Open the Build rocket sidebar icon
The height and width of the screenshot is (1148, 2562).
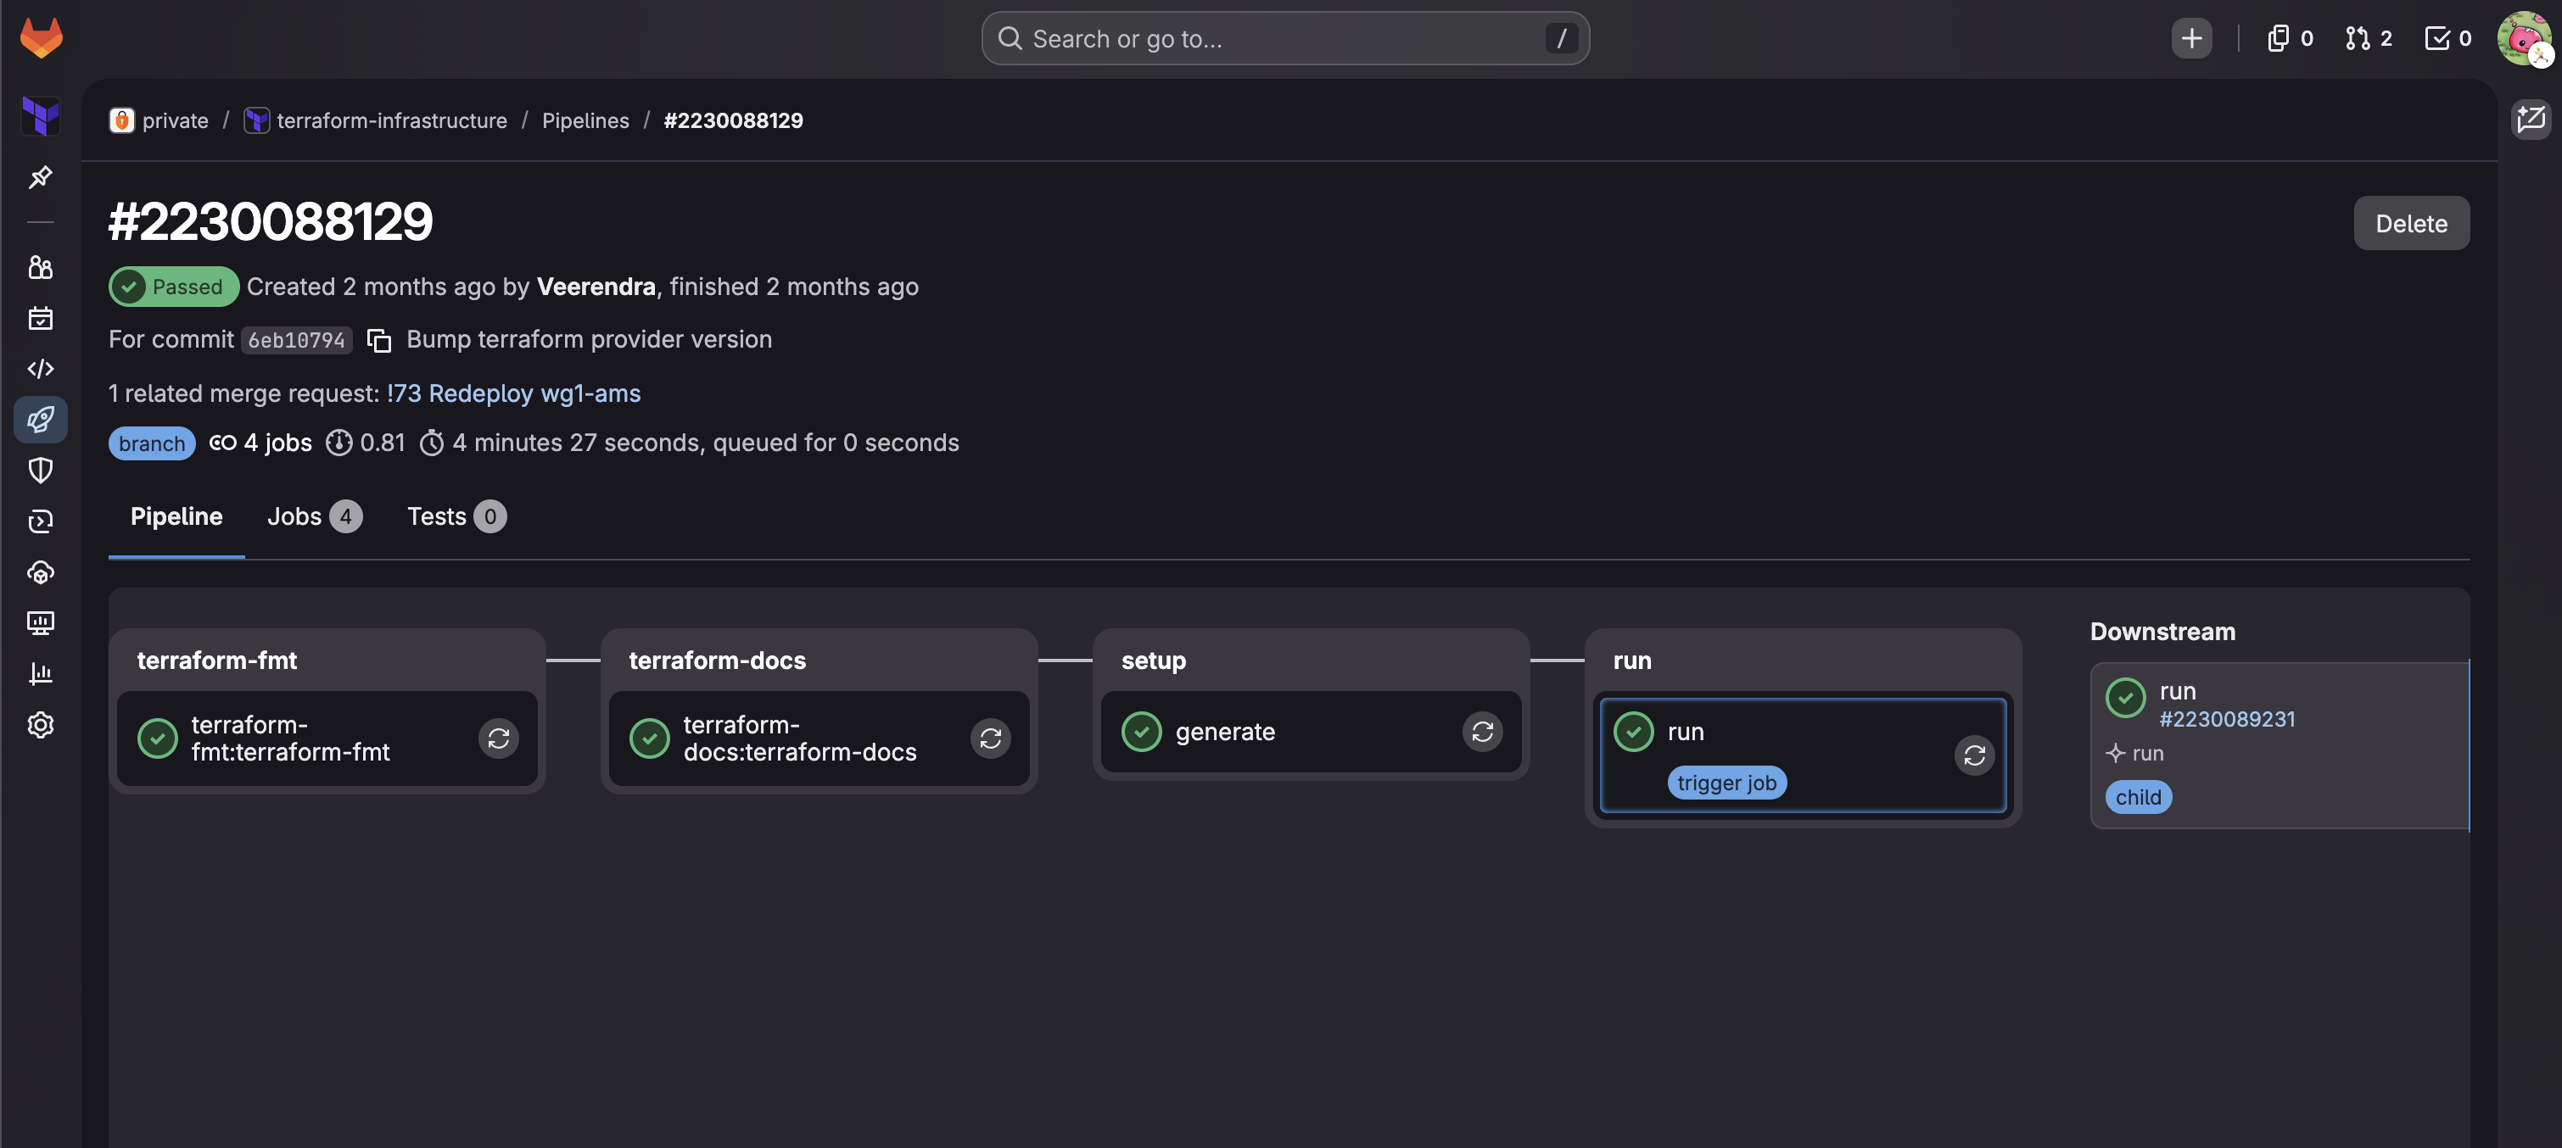coord(41,420)
